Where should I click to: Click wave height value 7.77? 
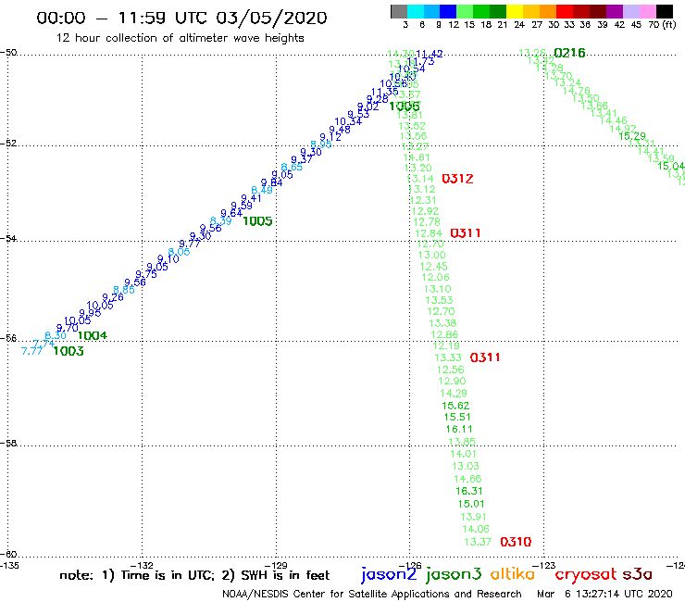click(31, 351)
